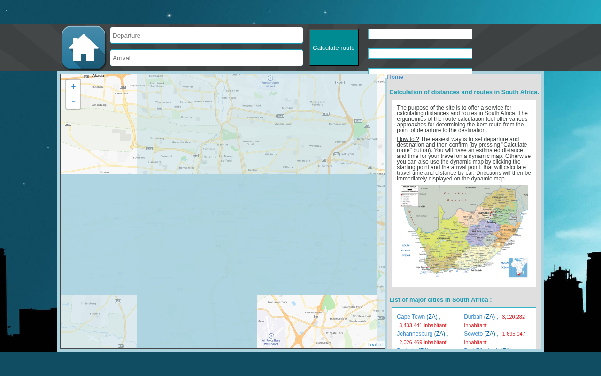Click the second empty box right of Calculate route

point(420,54)
